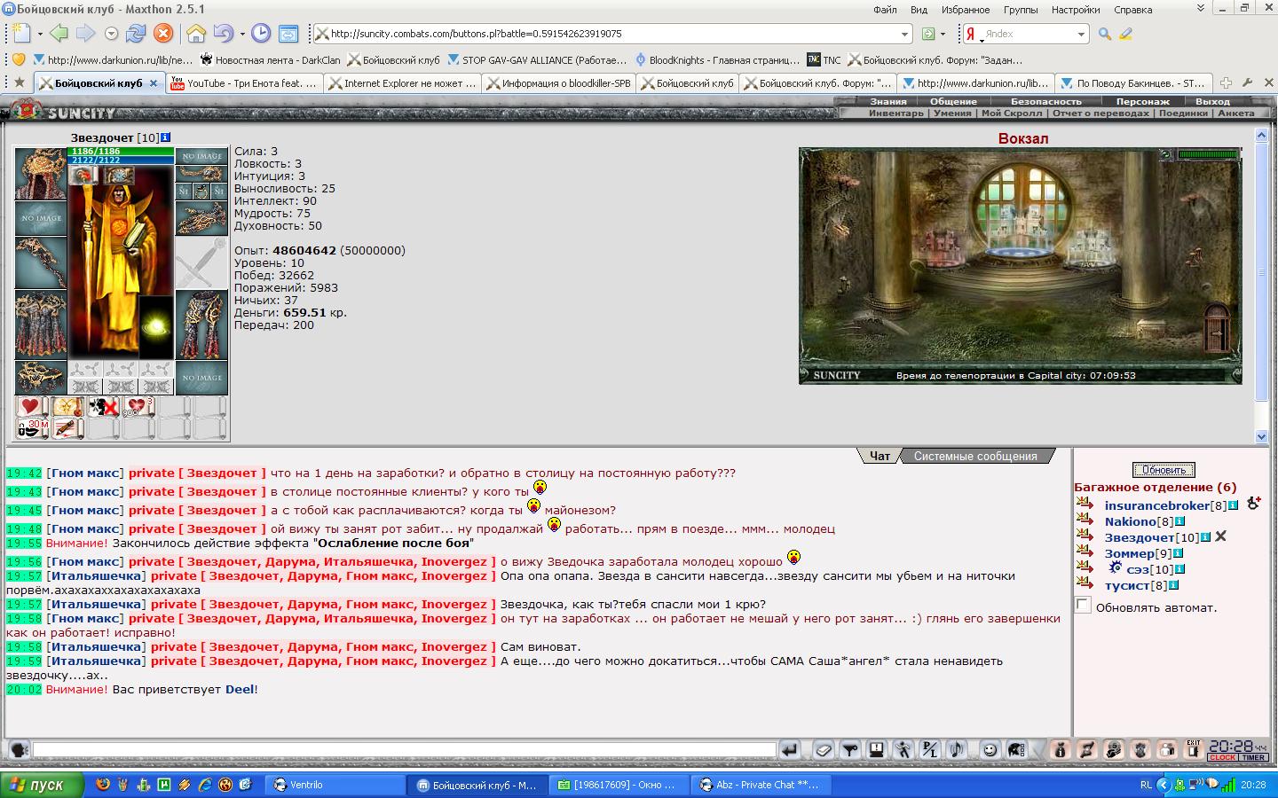Click the Yandex search magnifier icon
The width and height of the screenshot is (1278, 798).
click(x=1104, y=34)
